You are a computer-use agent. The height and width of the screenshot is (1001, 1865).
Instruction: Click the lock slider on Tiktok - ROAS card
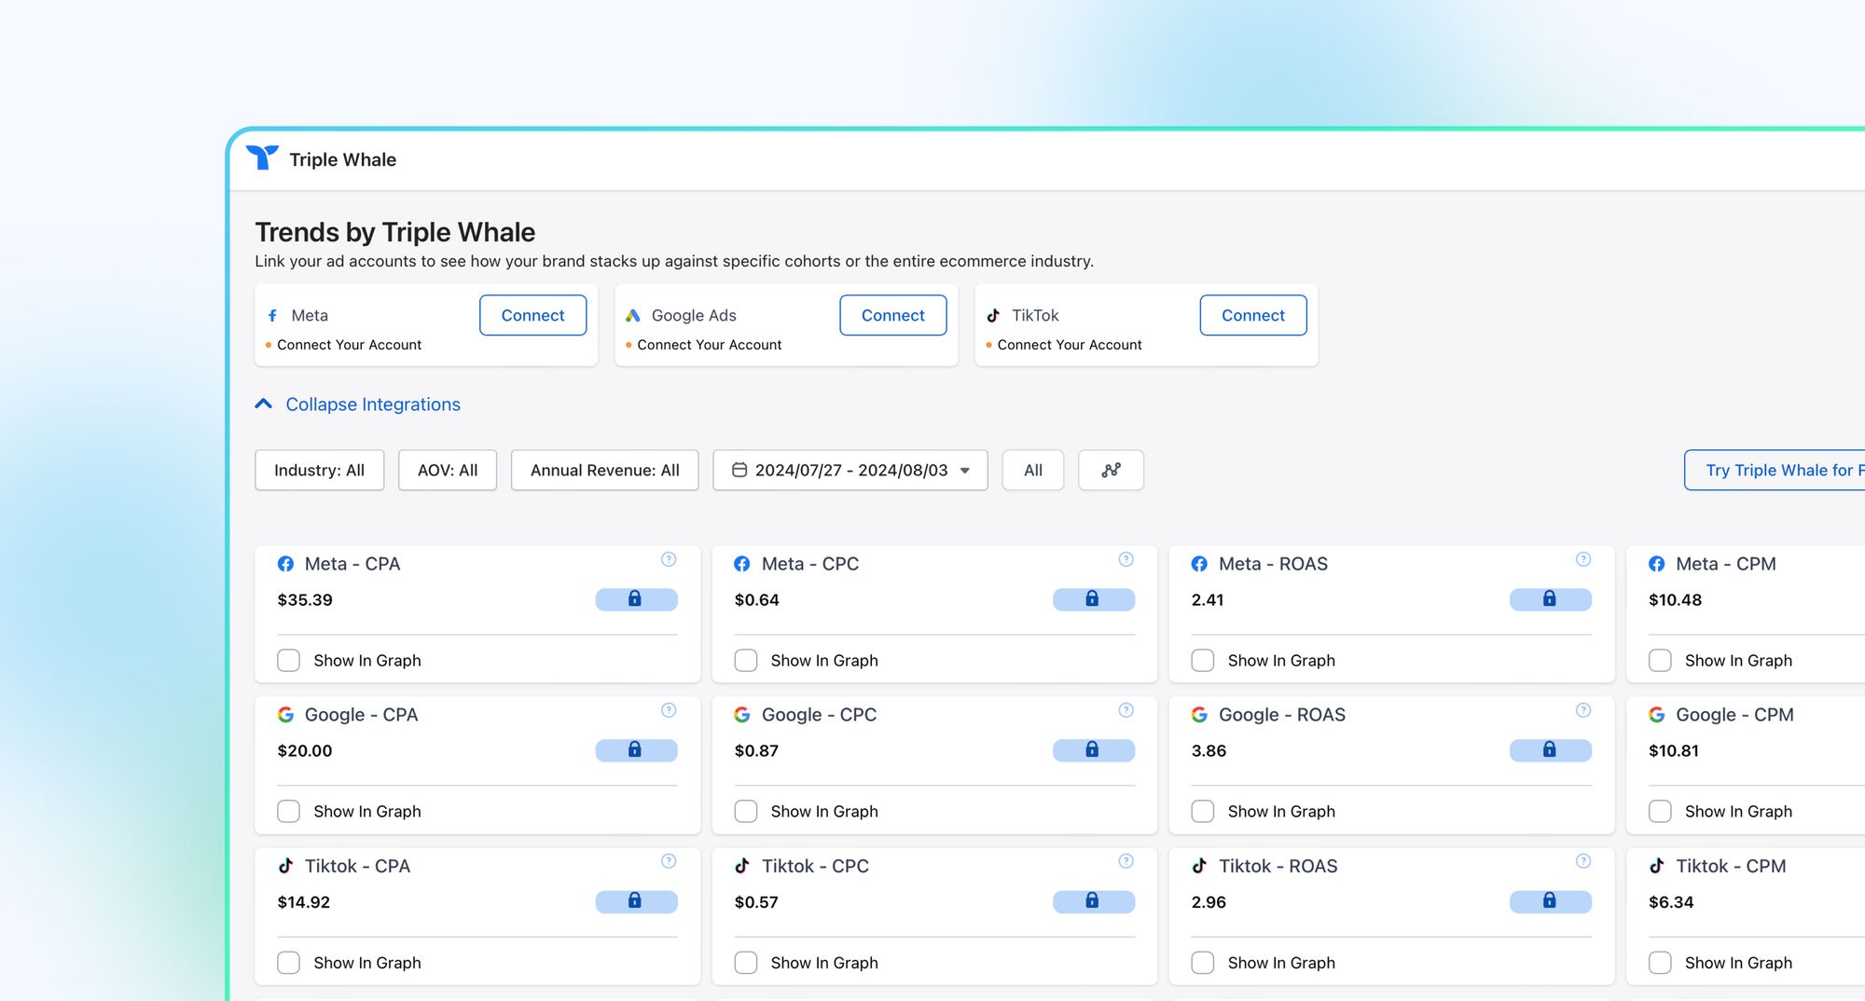1551,901
